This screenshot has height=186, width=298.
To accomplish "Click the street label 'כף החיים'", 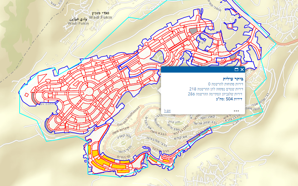I will 123,156.
